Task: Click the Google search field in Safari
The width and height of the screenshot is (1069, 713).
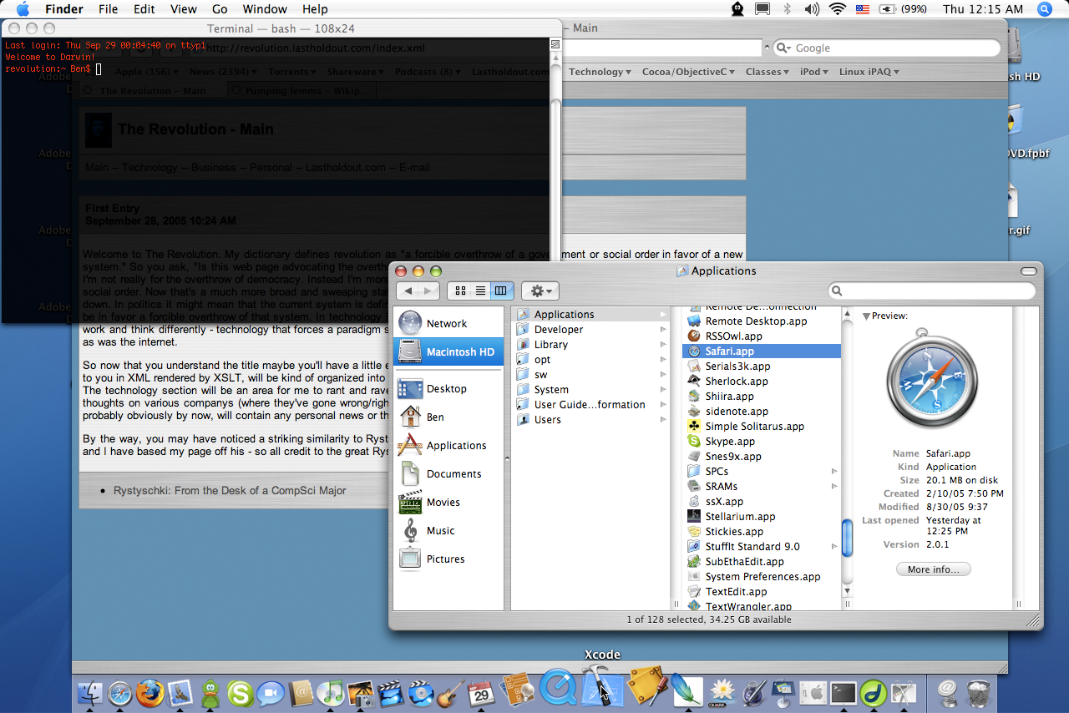Action: click(x=887, y=48)
